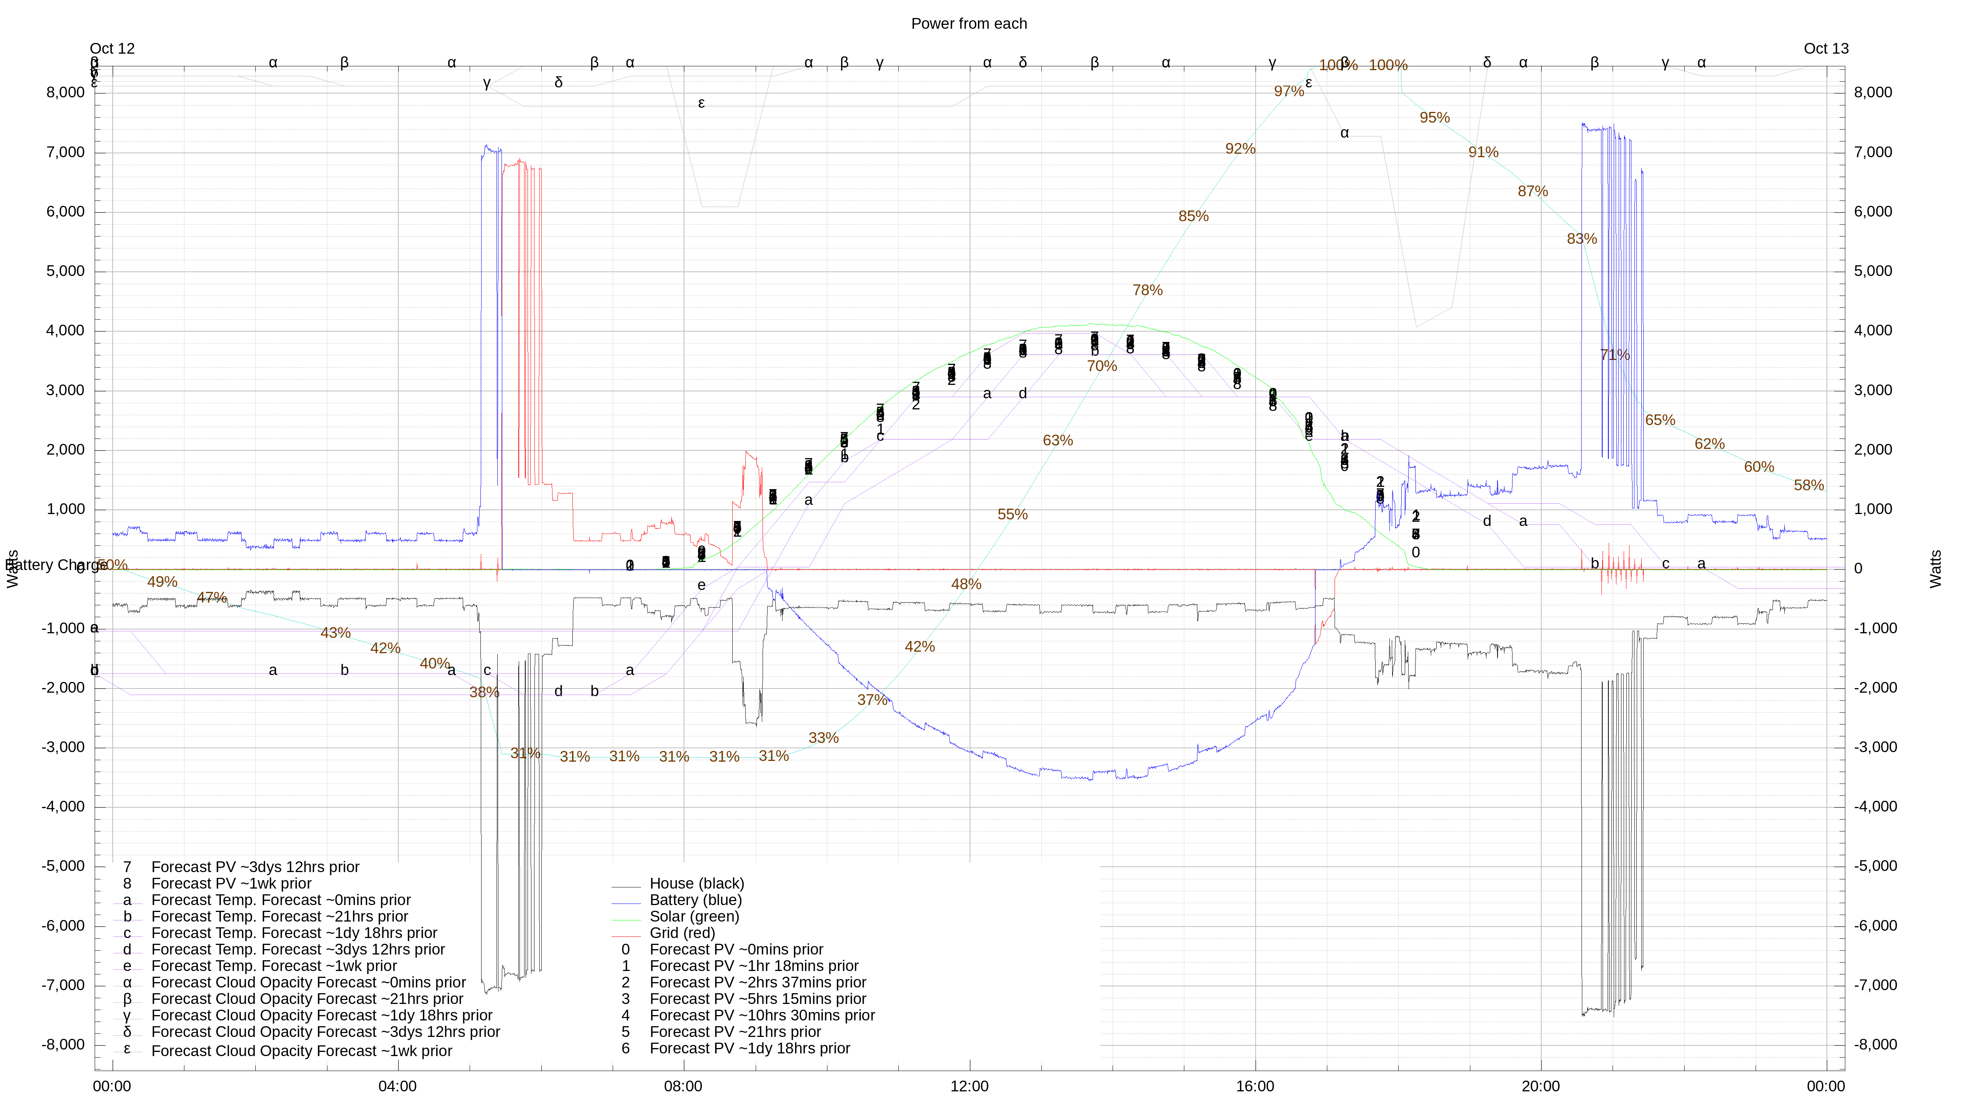Click legend entry 'Grid (red)'

point(682,933)
